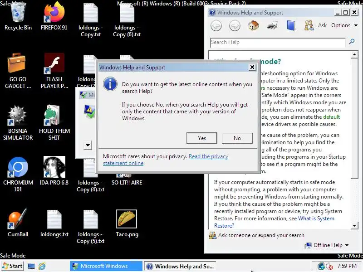363x272 pixels.
Task: Go forward in Help and Support window
Action: 235,26
